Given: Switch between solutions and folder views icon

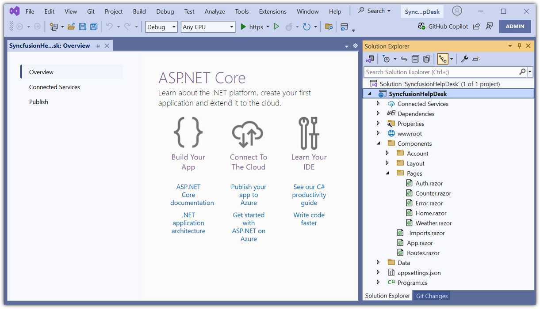Looking at the screenshot, I should point(370,59).
